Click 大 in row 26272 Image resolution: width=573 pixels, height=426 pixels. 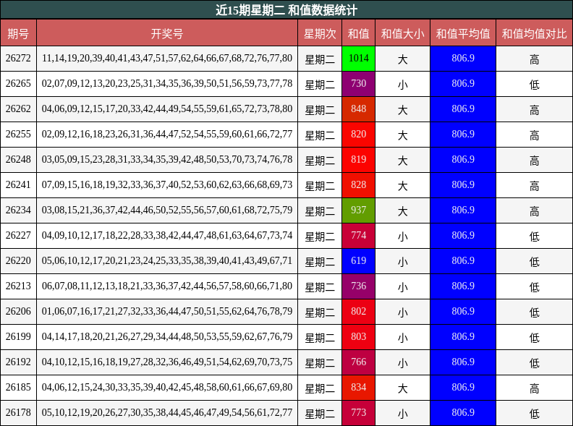coord(402,59)
